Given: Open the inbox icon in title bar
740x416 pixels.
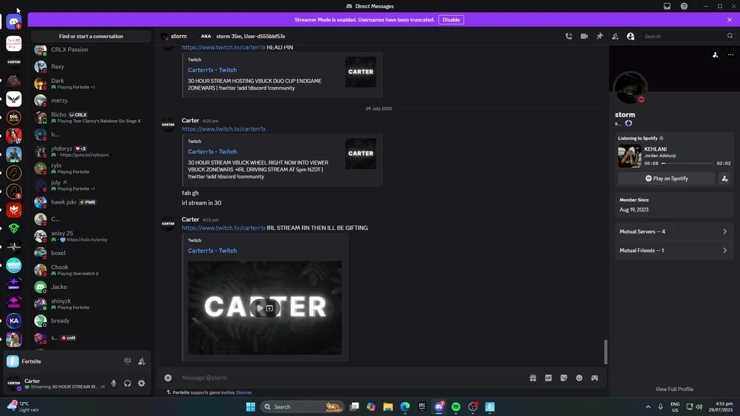Looking at the screenshot, I should [667, 6].
